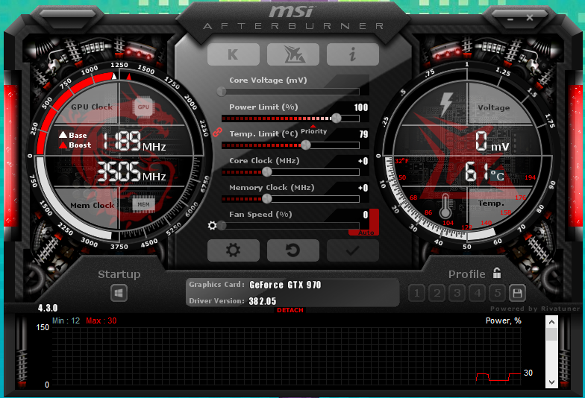Click the Fan Speed slider knob
Viewport: 585px width, 398px height.
click(x=222, y=225)
